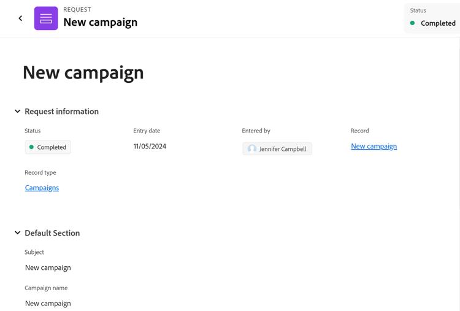The width and height of the screenshot is (460, 311).
Task: Click the Default Section title
Action: click(x=52, y=233)
